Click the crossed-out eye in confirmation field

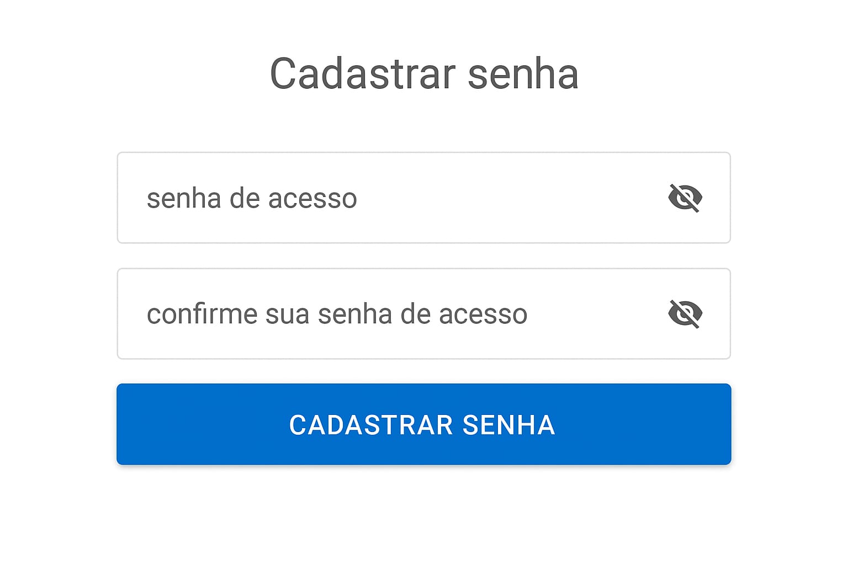click(685, 313)
